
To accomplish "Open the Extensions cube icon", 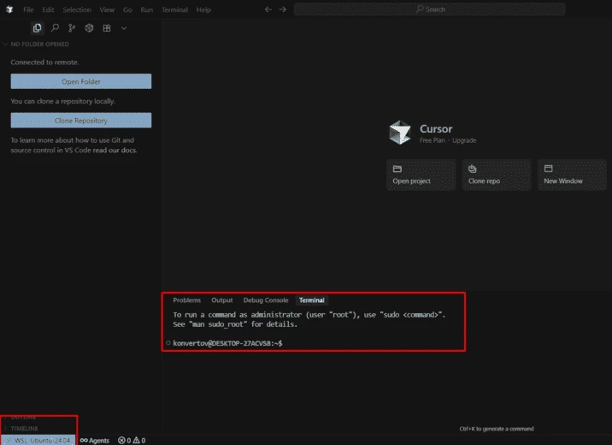I will coord(89,28).
